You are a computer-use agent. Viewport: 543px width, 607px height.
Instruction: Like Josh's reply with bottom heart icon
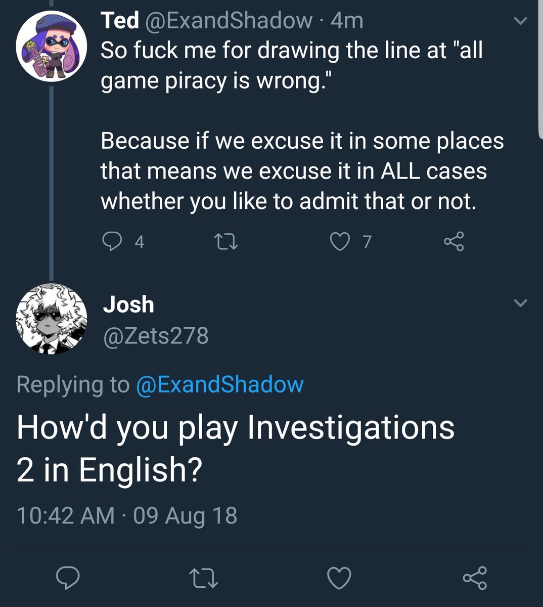[339, 577]
